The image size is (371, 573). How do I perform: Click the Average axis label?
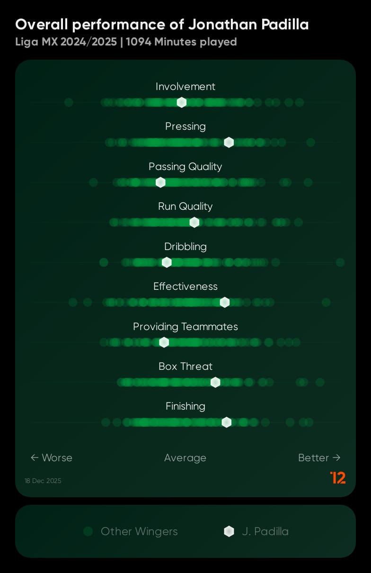[x=185, y=458]
